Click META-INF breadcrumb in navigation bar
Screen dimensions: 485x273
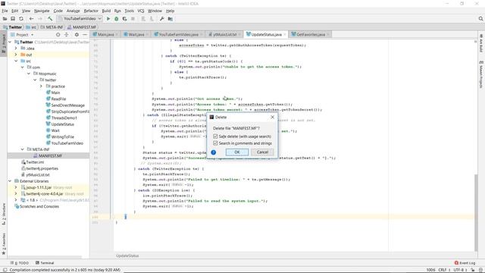pyautogui.click(x=52, y=27)
